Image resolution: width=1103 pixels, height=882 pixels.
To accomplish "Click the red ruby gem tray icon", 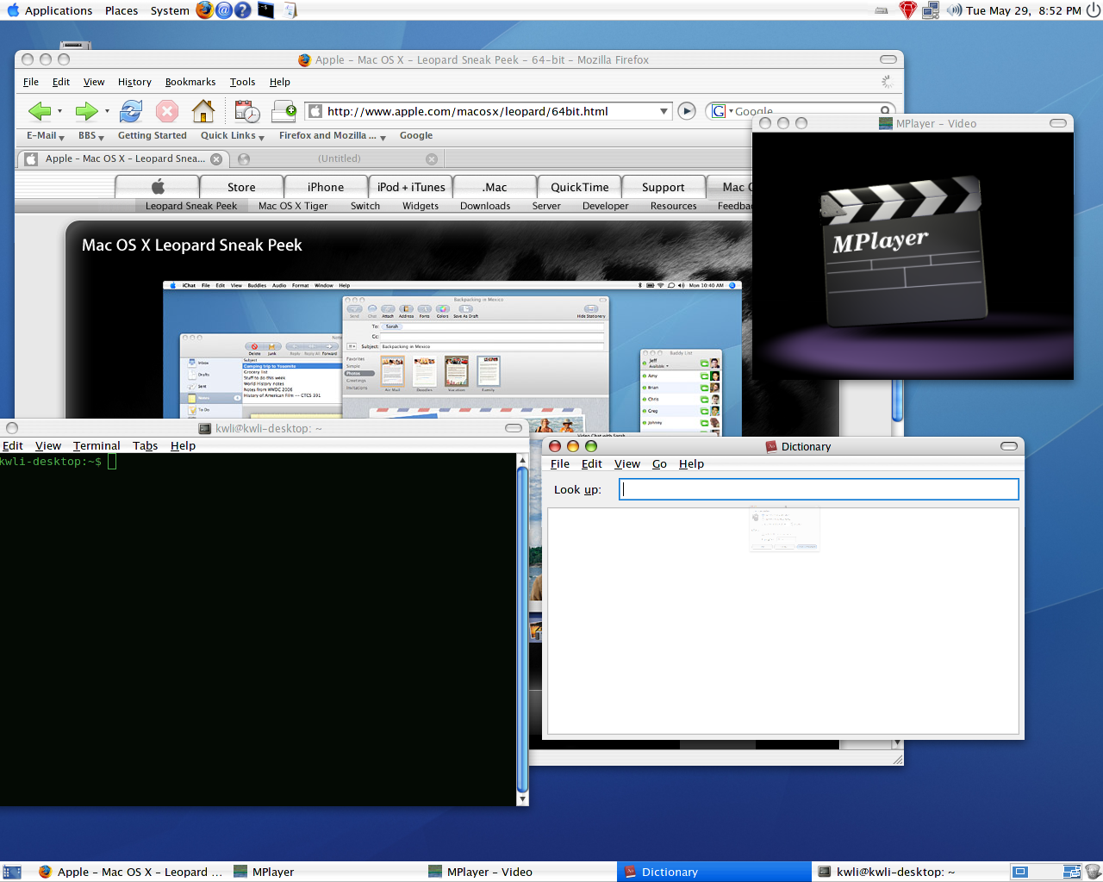I will click(x=907, y=10).
